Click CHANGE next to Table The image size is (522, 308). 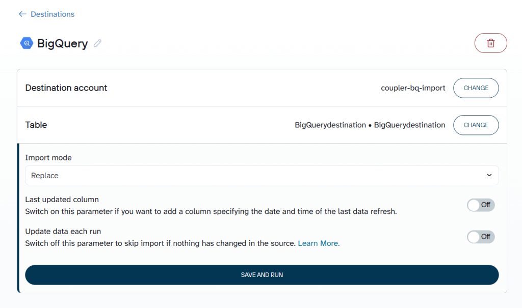476,125
